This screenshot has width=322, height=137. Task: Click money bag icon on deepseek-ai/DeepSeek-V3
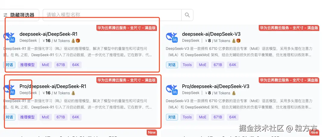pos(234,41)
